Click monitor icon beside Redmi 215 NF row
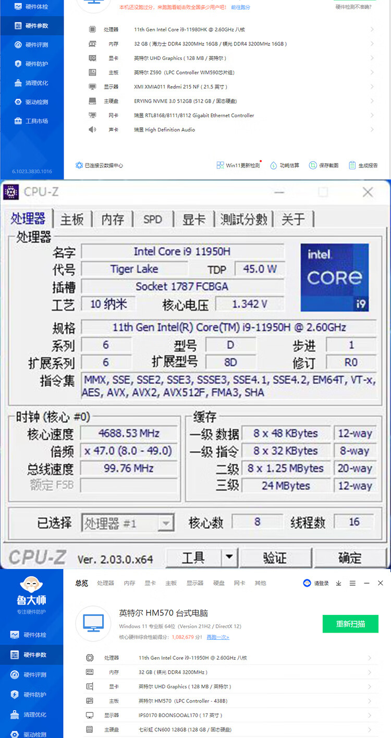The image size is (391, 738). coord(92,87)
